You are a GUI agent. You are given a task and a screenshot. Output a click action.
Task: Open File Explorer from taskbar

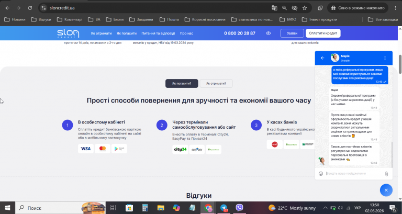tap(161, 208)
